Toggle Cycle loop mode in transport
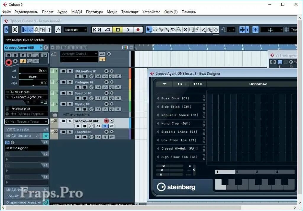Screen dimensions: 303x211 107,30
